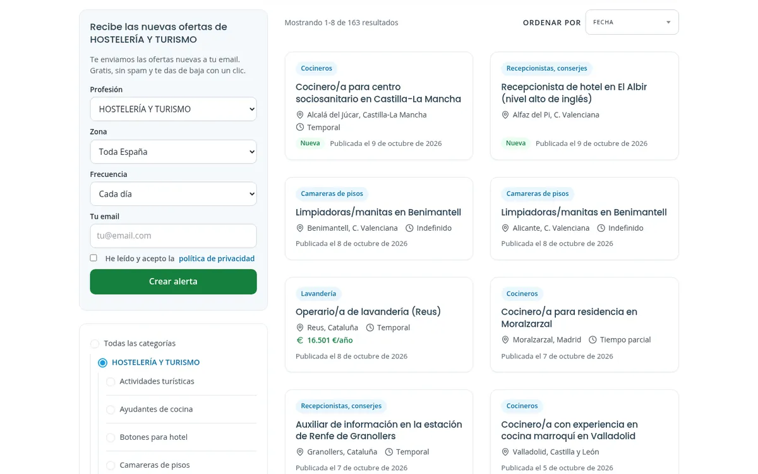Click location pin beside Moralzarzal, Madrid

click(x=505, y=340)
